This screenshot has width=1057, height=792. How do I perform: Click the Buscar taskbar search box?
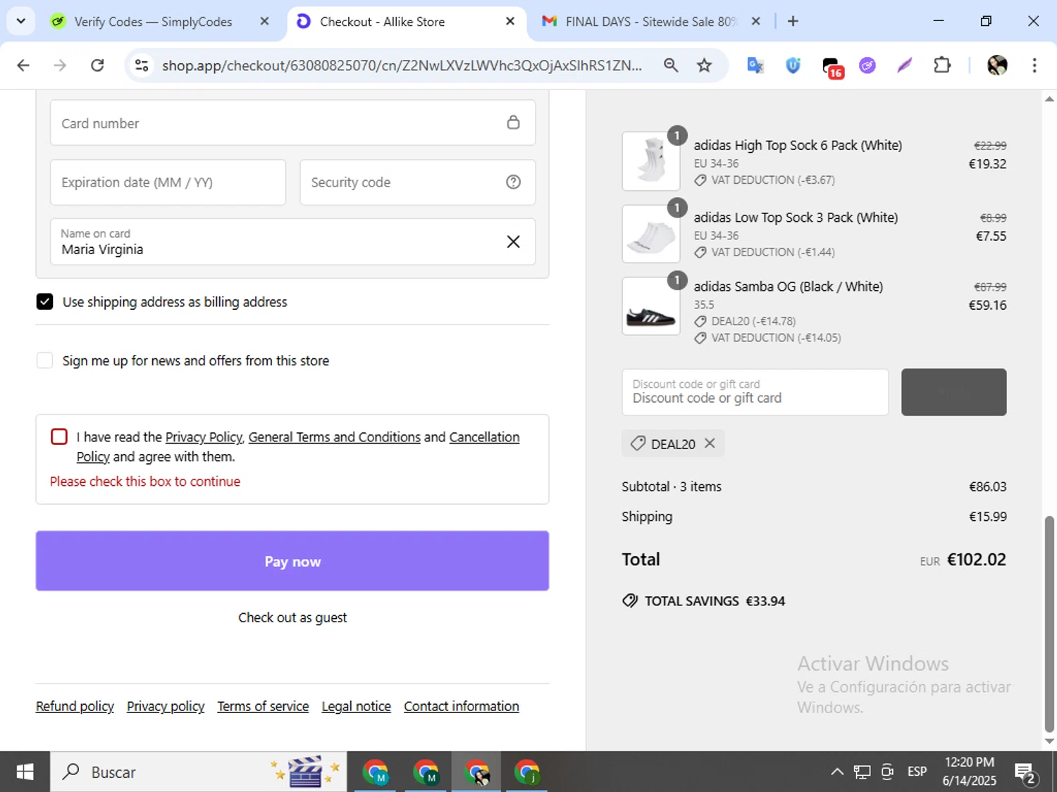coord(199,772)
